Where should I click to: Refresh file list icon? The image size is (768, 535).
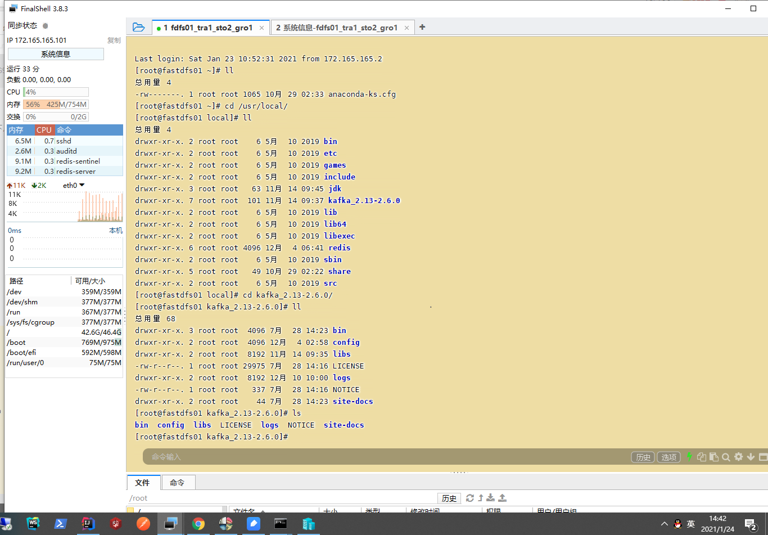click(x=470, y=498)
